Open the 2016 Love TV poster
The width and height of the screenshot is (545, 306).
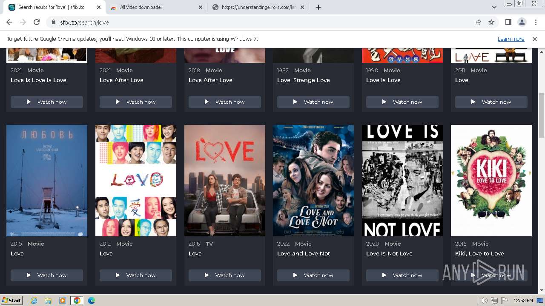click(225, 181)
